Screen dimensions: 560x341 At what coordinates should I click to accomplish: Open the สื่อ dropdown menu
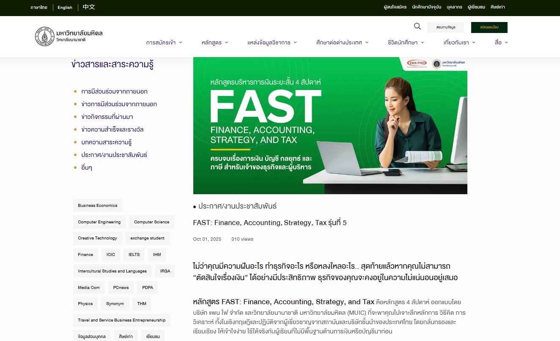click(501, 42)
